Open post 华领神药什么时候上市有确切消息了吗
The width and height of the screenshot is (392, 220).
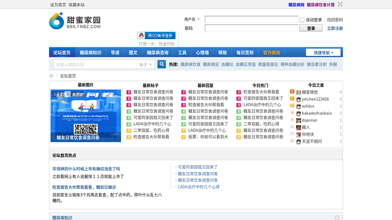[86, 169]
